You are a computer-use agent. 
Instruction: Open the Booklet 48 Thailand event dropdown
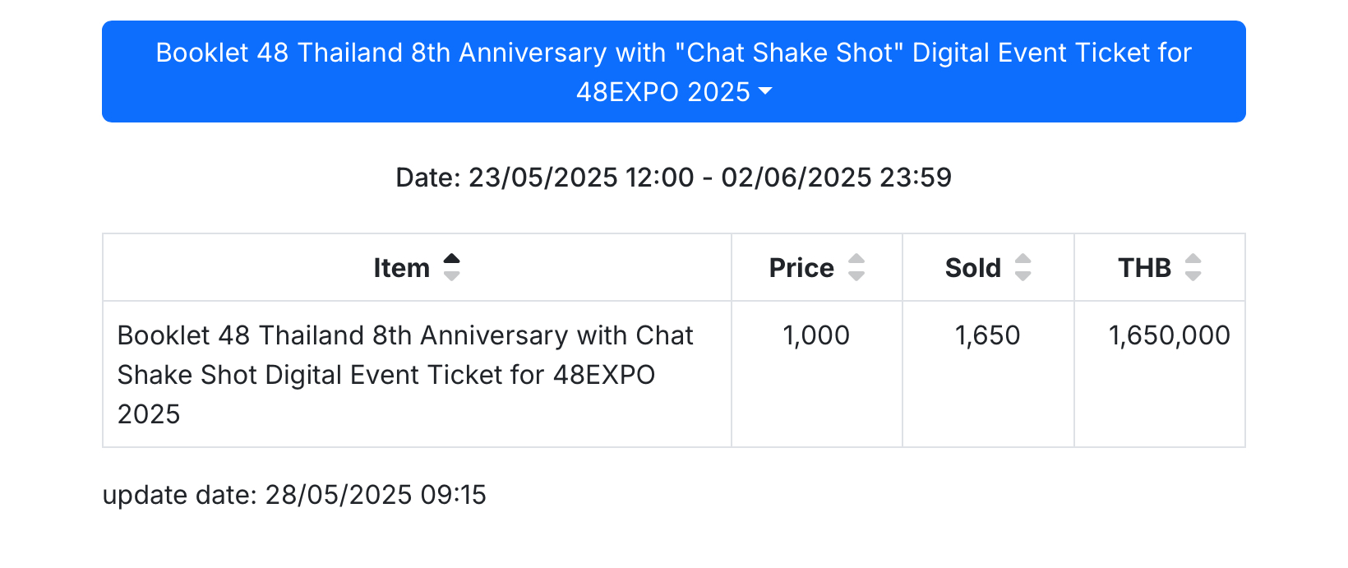(x=674, y=72)
